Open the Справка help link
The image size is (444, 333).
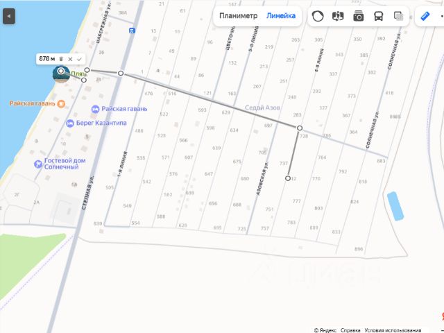[x=350, y=330]
